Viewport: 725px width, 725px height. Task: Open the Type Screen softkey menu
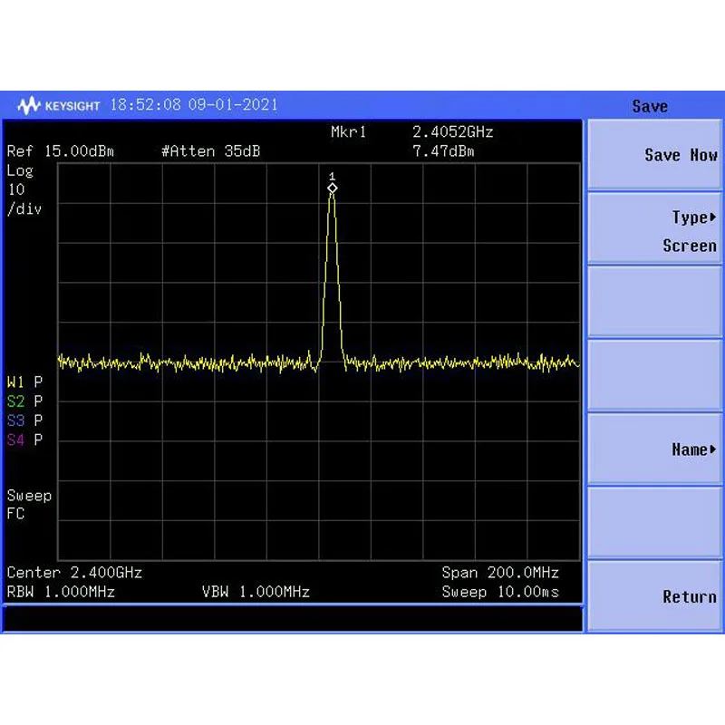[654, 229]
